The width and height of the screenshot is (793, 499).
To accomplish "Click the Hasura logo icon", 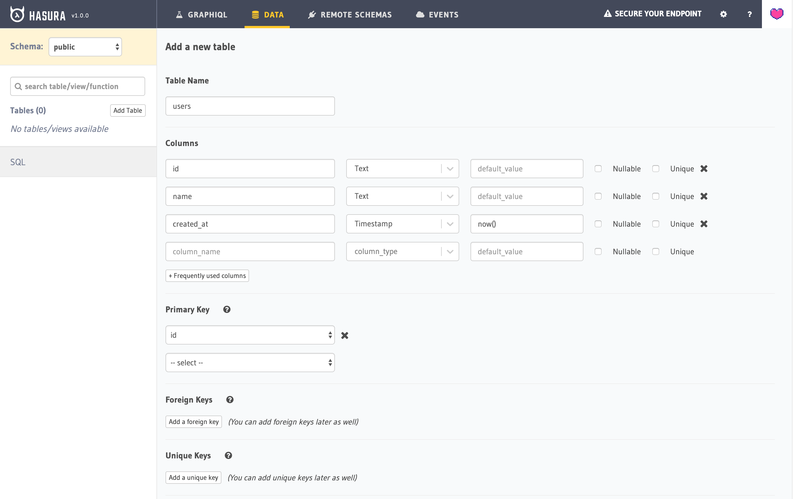I will pyautogui.click(x=17, y=14).
